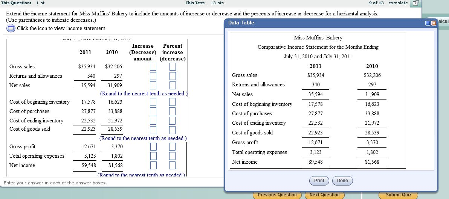
Task: Print the data table
Action: click(x=319, y=181)
